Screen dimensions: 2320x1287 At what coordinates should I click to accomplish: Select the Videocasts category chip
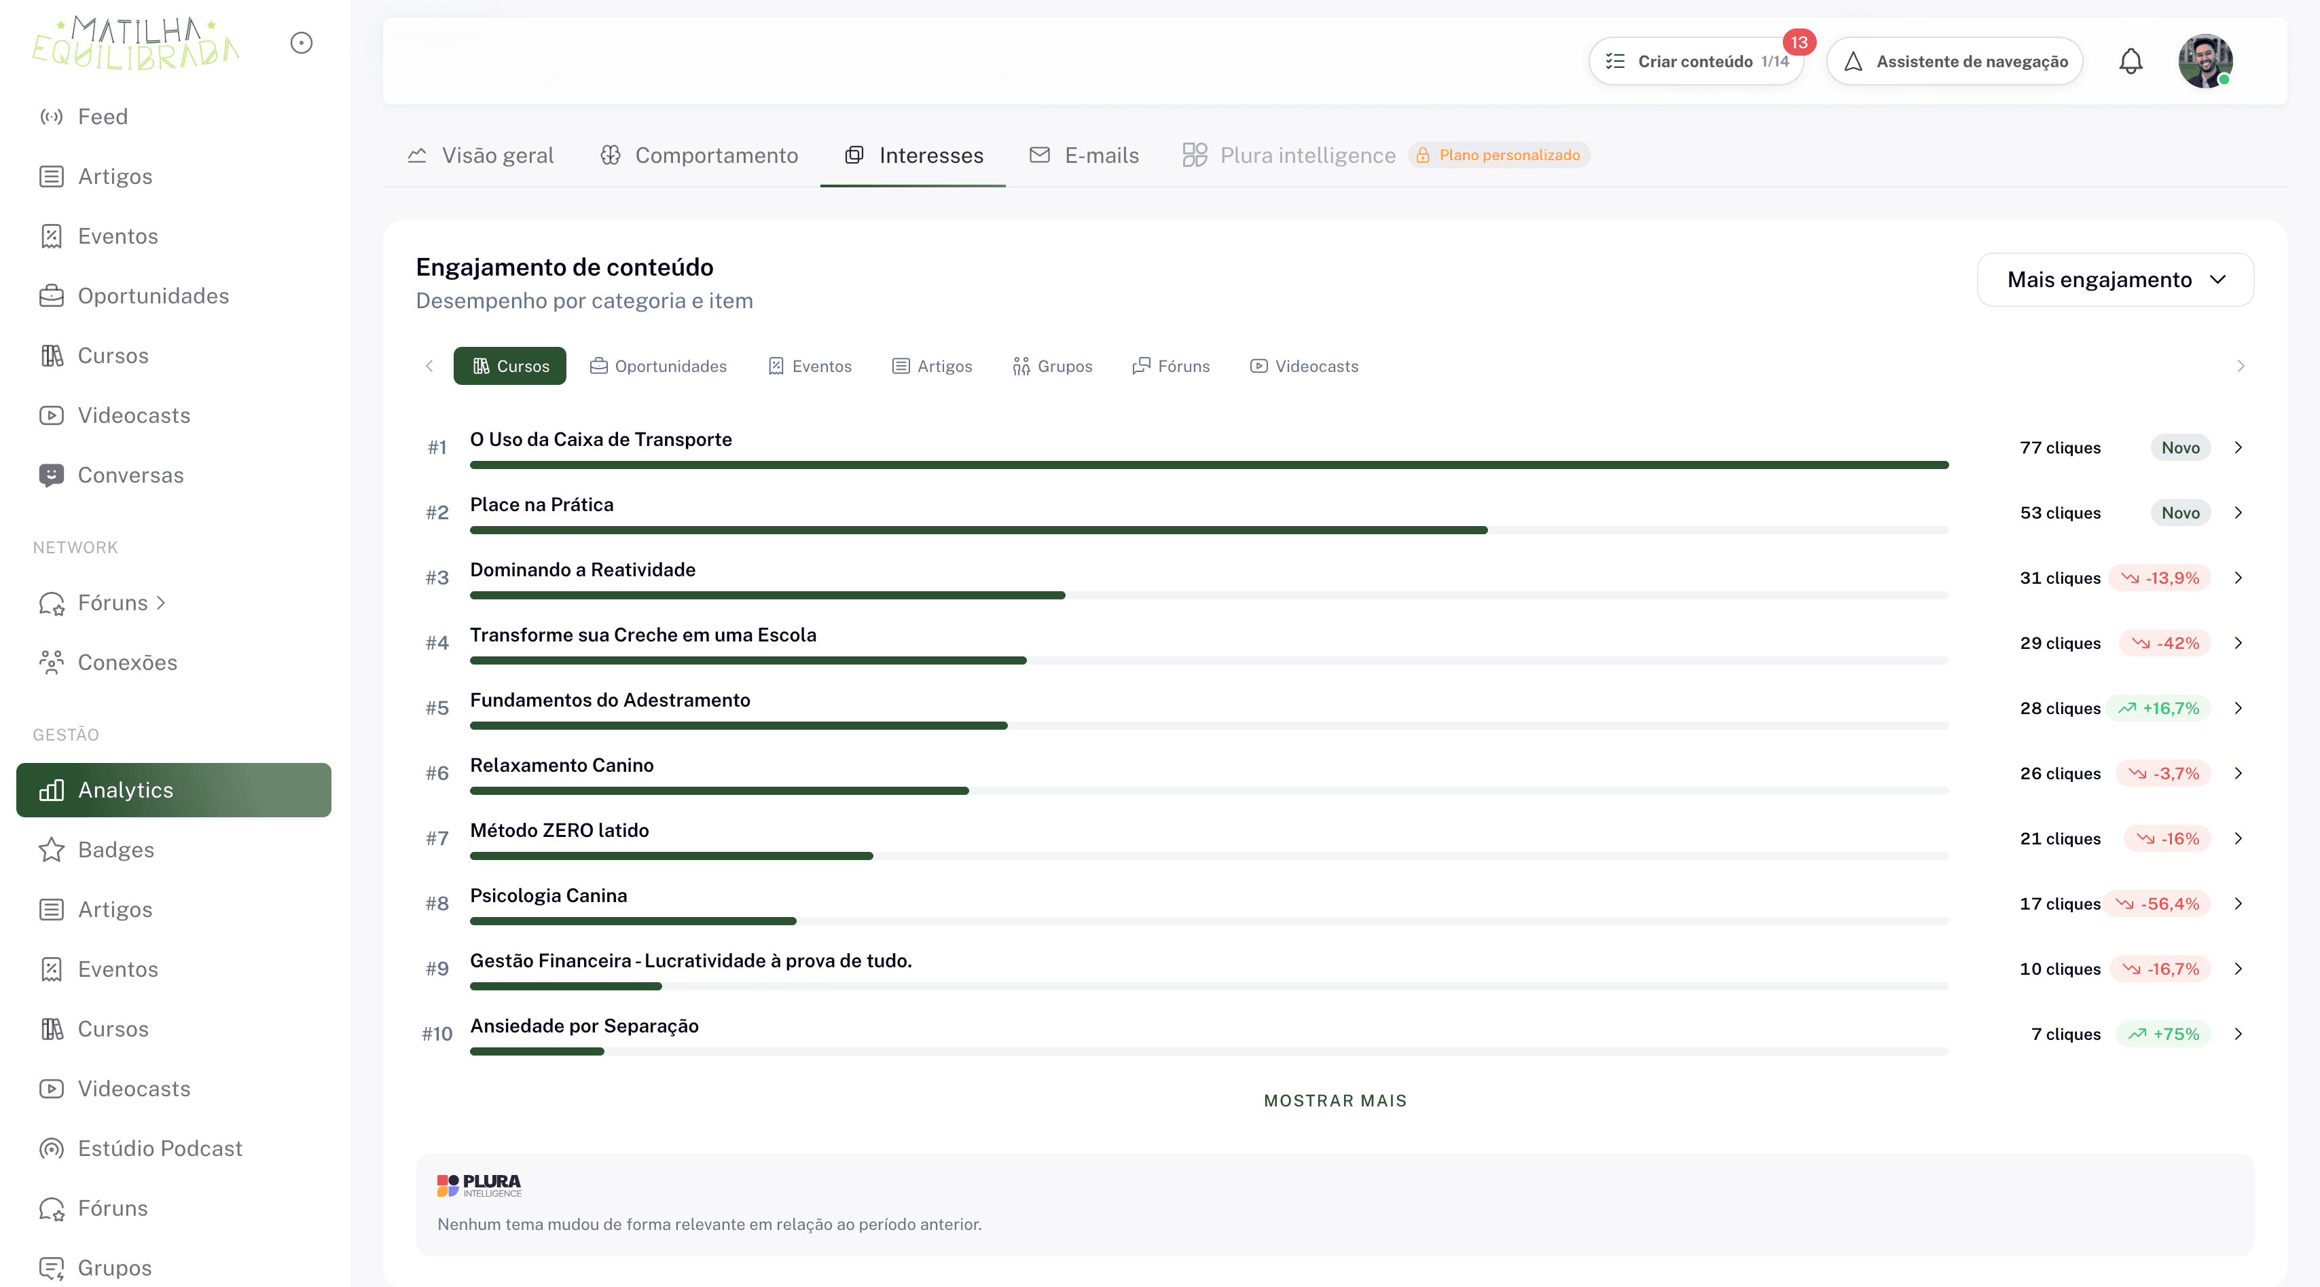point(1304,367)
